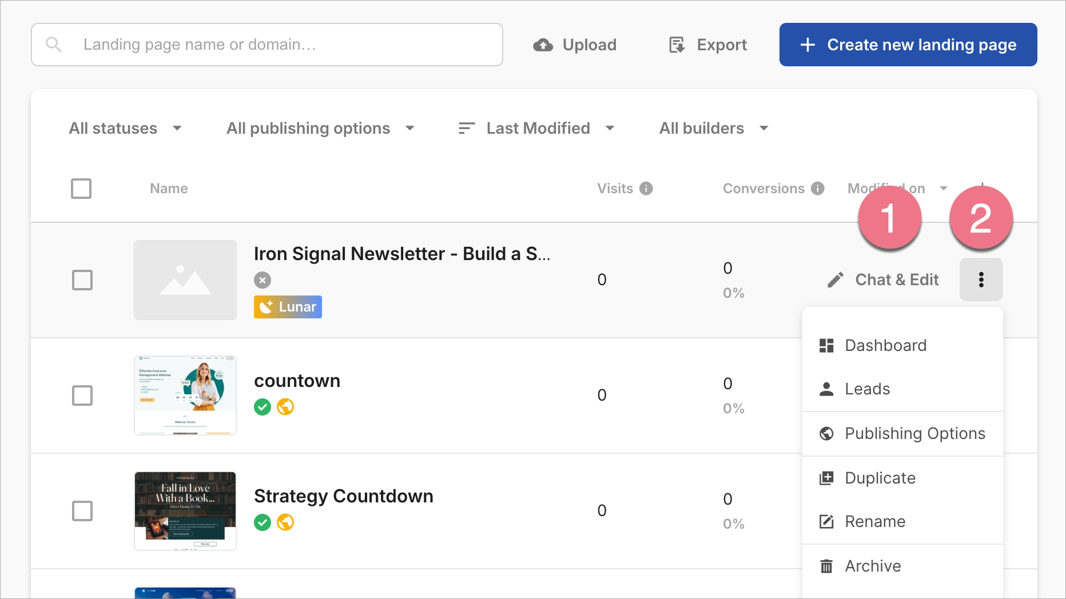
Task: Open the countown page thumbnail
Action: [185, 396]
